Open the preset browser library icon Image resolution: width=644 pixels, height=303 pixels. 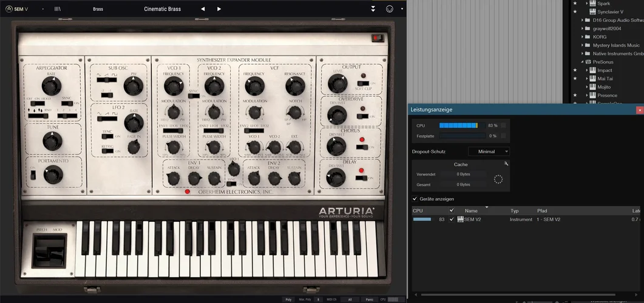tap(58, 9)
